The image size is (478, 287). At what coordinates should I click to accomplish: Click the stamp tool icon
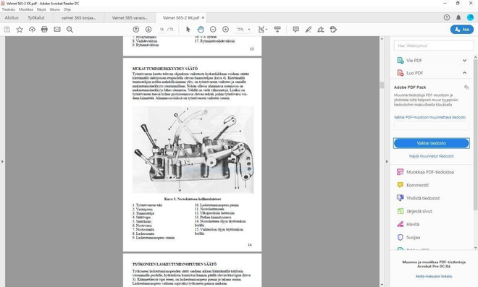point(333,30)
